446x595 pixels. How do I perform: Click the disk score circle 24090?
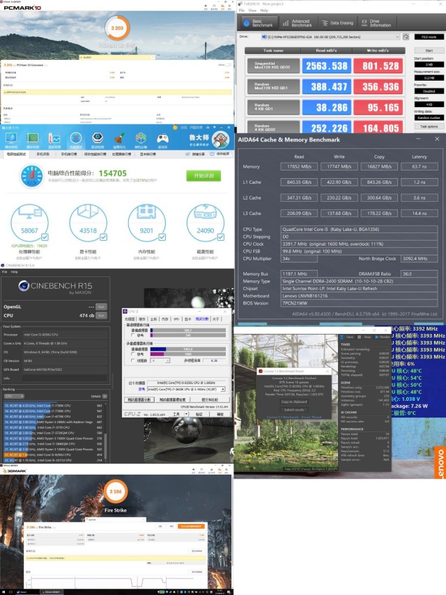[x=206, y=223]
